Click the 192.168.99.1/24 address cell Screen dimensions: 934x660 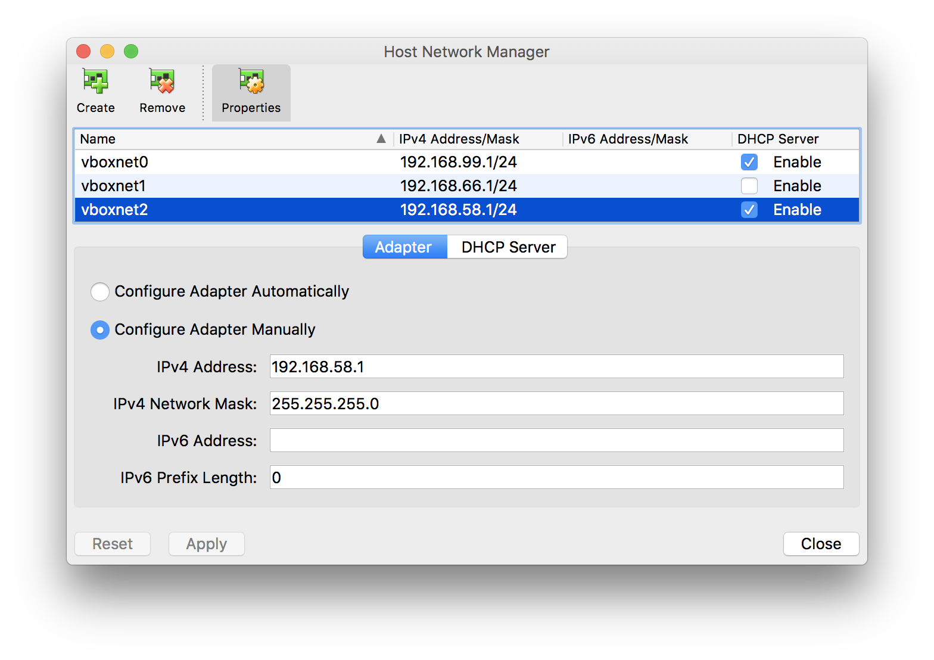[x=458, y=162]
